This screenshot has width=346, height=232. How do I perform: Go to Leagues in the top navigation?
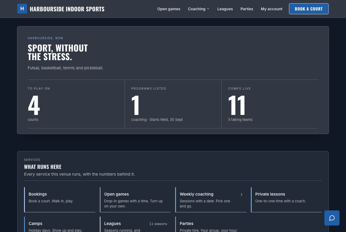pos(225,9)
